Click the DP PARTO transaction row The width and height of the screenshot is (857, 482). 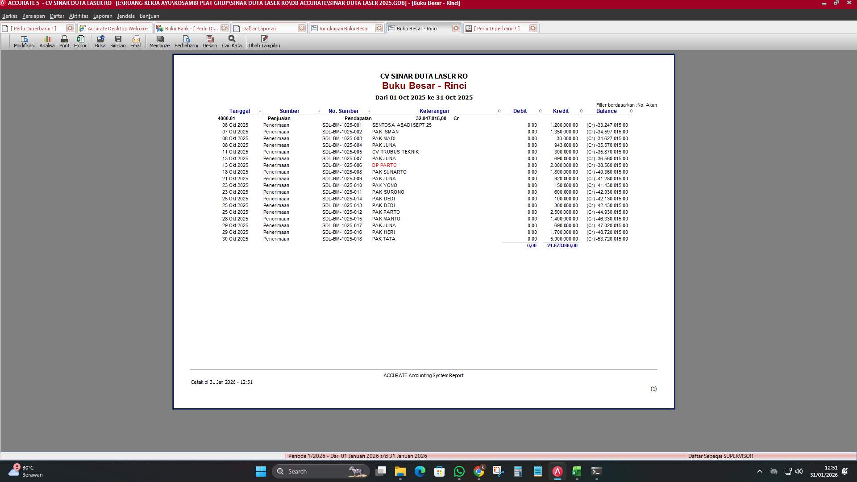384,166
